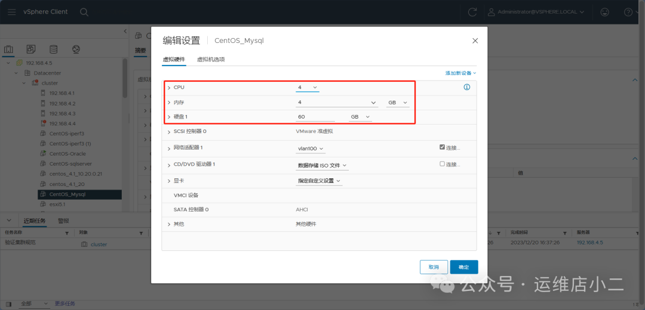Image resolution: width=645 pixels, height=310 pixels.
Task: Collapse the left navigation panel arrow
Action: [x=125, y=31]
